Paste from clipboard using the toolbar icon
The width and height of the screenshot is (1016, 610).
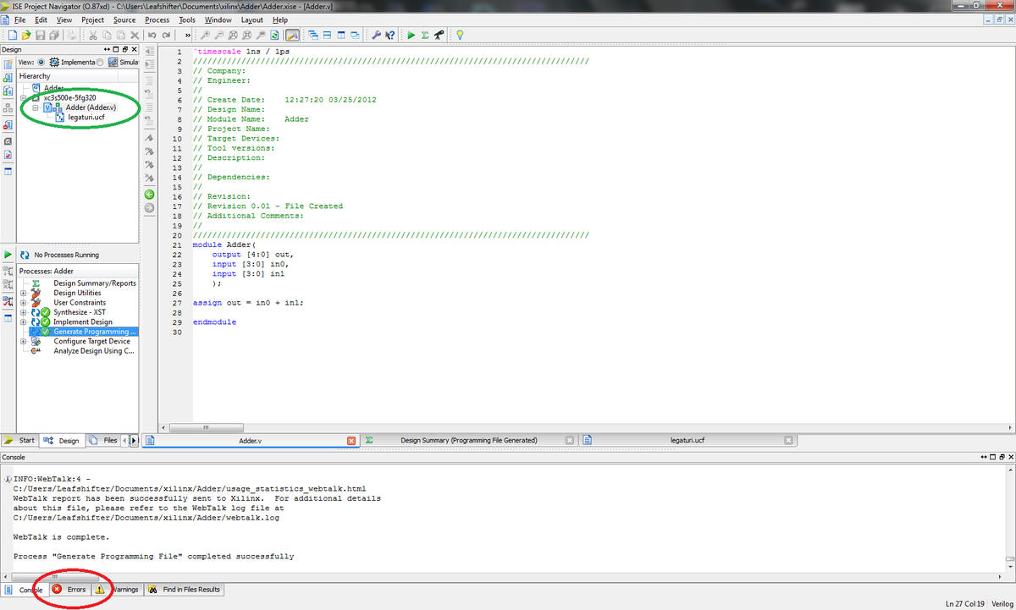[x=120, y=35]
